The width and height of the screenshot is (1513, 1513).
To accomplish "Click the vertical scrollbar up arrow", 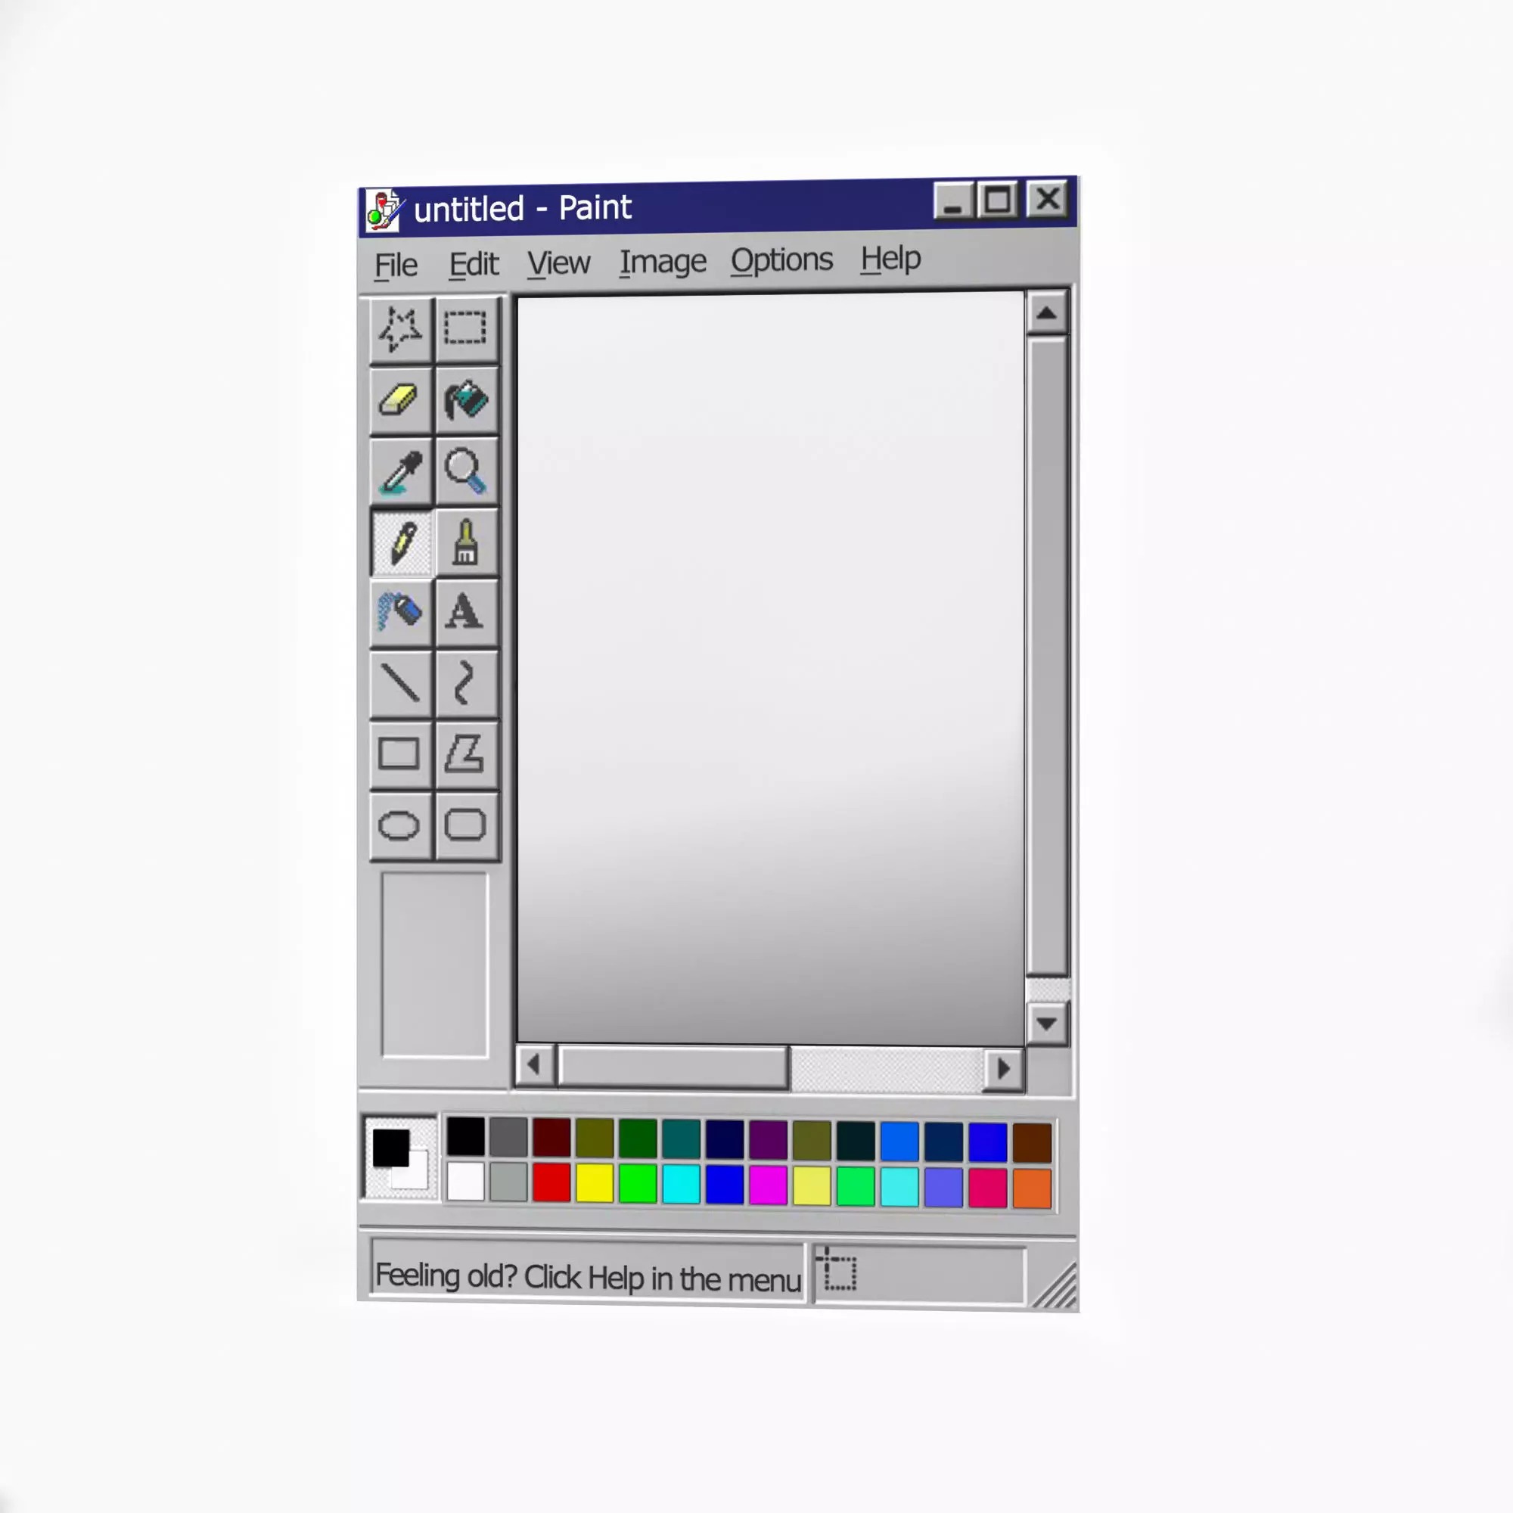I will click(x=1046, y=313).
